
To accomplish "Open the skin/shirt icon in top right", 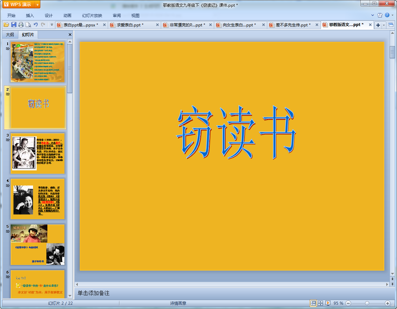I will pos(380,15).
